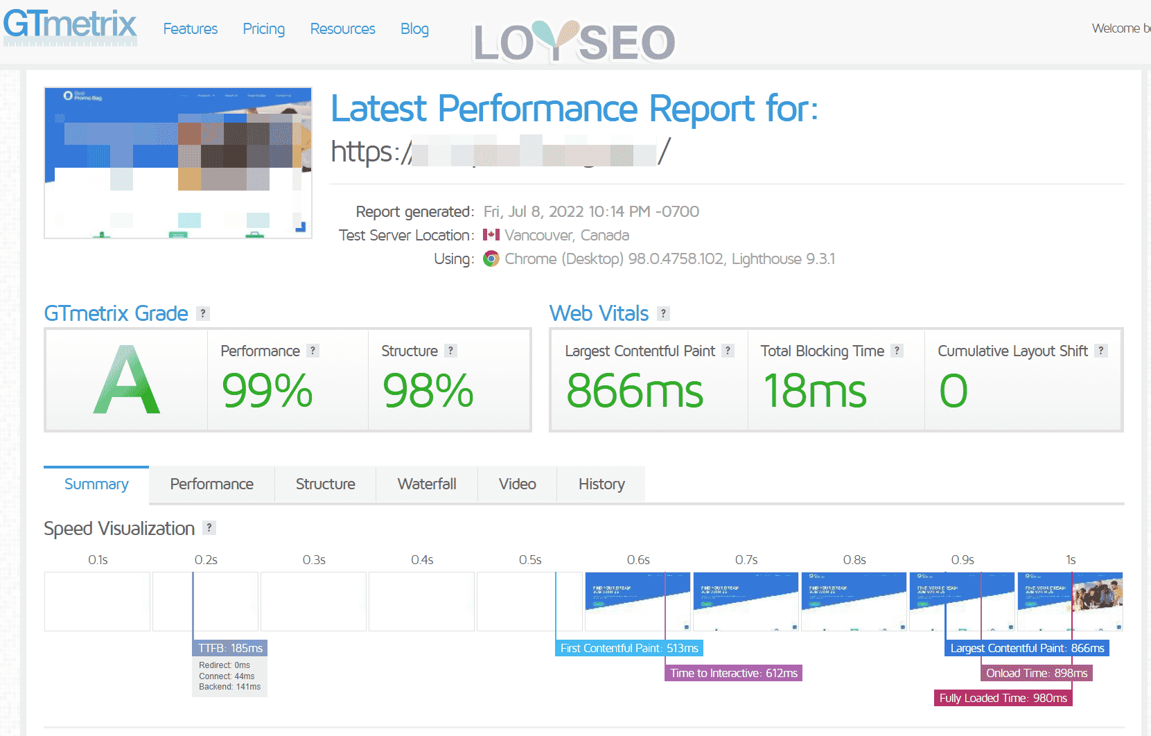Open the Resources menu

(x=343, y=28)
